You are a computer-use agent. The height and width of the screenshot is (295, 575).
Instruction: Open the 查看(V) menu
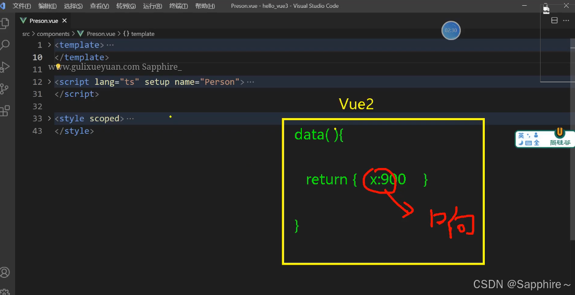click(x=100, y=6)
